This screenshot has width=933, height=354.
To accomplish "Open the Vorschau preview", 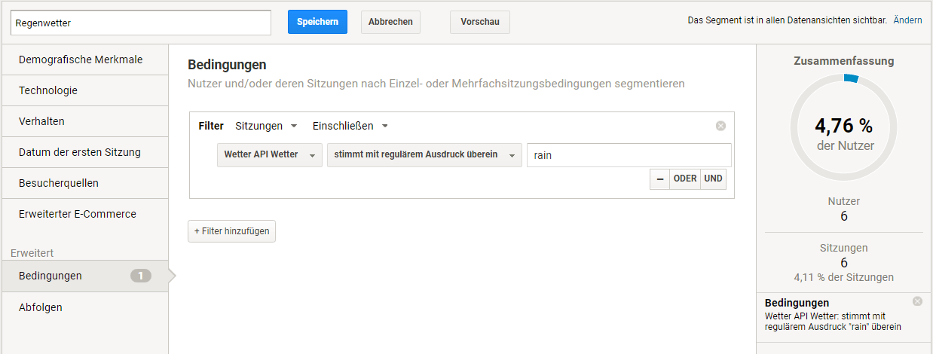I will tap(479, 22).
